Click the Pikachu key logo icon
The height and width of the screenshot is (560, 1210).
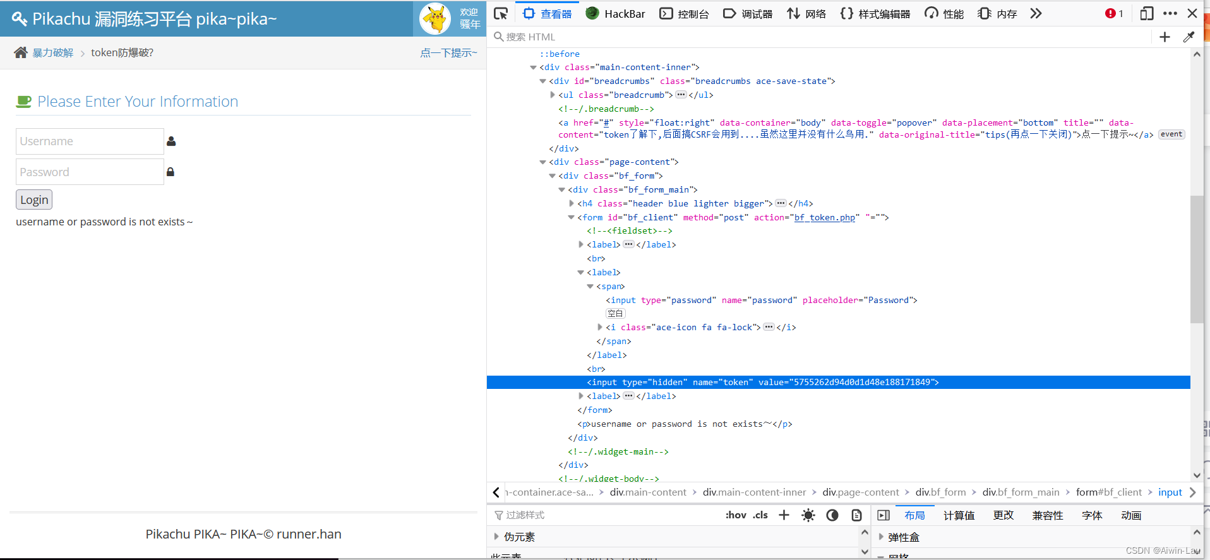pos(20,19)
